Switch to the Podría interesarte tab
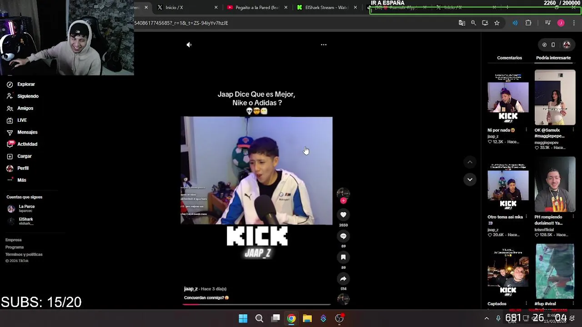 coord(553,58)
